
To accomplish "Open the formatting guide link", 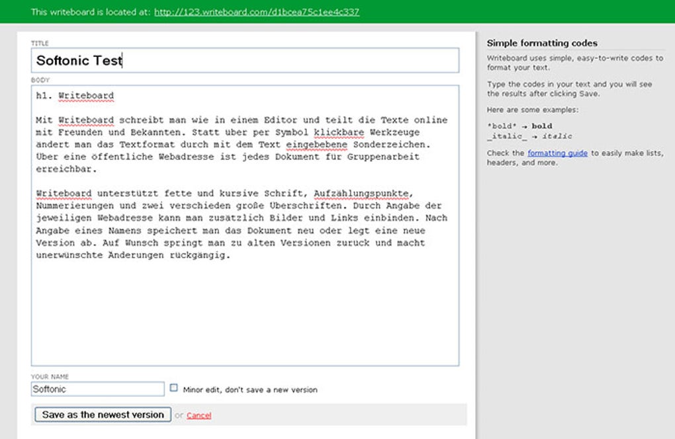I will point(557,153).
